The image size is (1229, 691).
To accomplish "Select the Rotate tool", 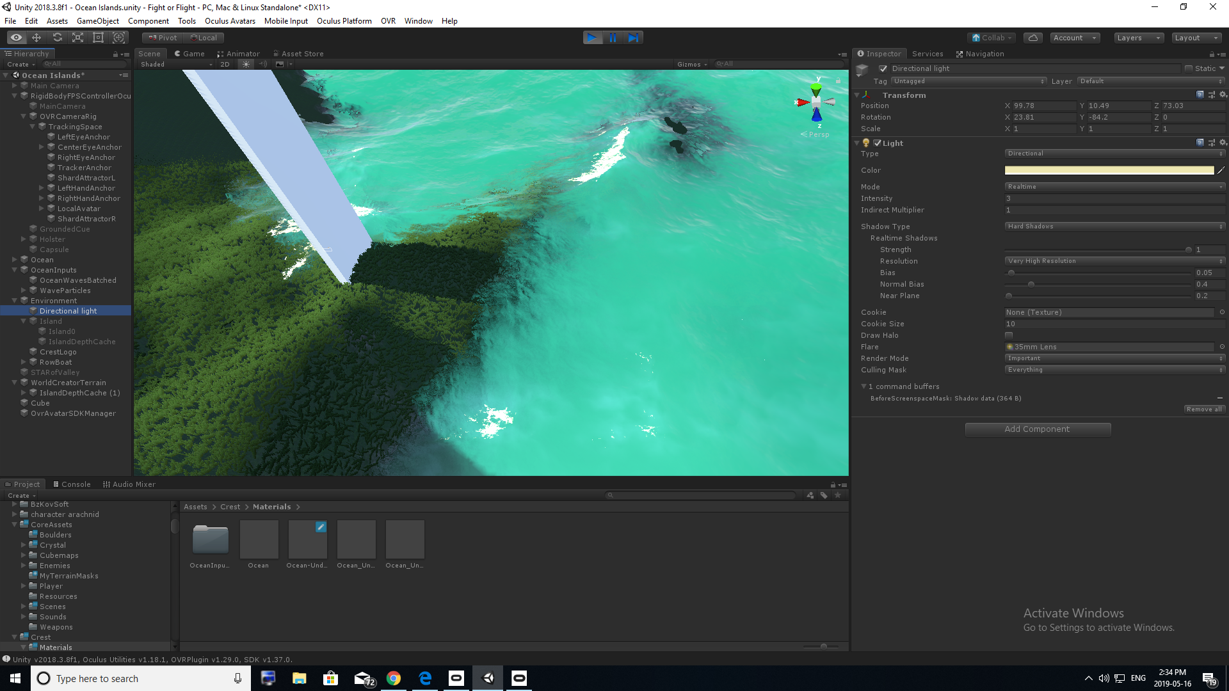I will click(x=57, y=38).
